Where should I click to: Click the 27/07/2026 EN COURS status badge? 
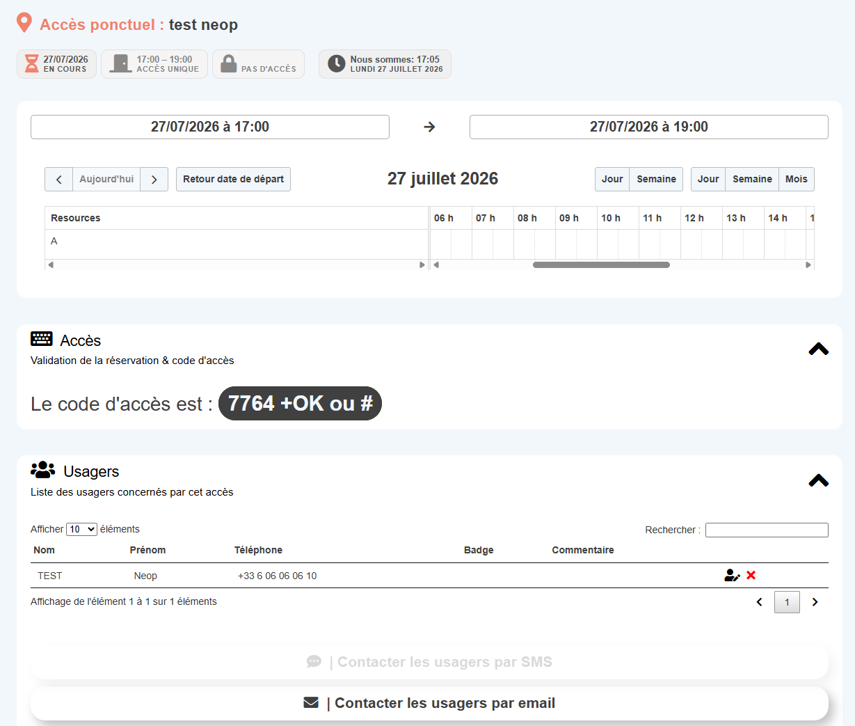tap(56, 64)
